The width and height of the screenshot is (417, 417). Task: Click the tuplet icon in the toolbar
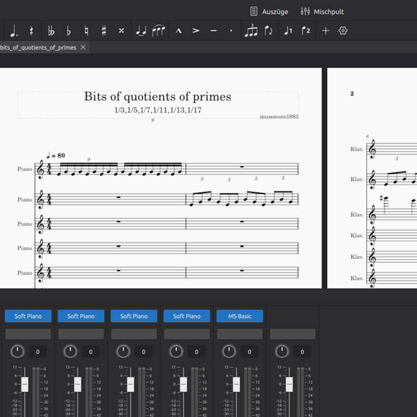point(251,31)
